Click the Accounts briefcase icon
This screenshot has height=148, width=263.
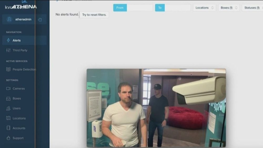pyautogui.click(x=8, y=128)
